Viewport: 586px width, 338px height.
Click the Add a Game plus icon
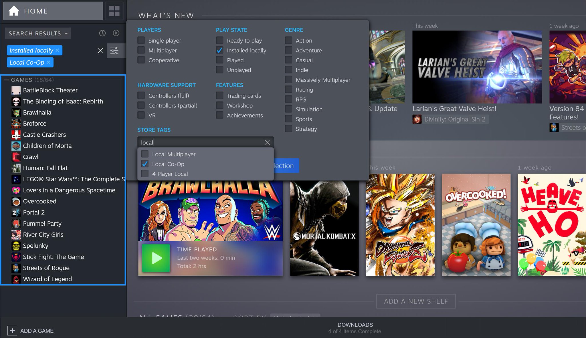12,331
